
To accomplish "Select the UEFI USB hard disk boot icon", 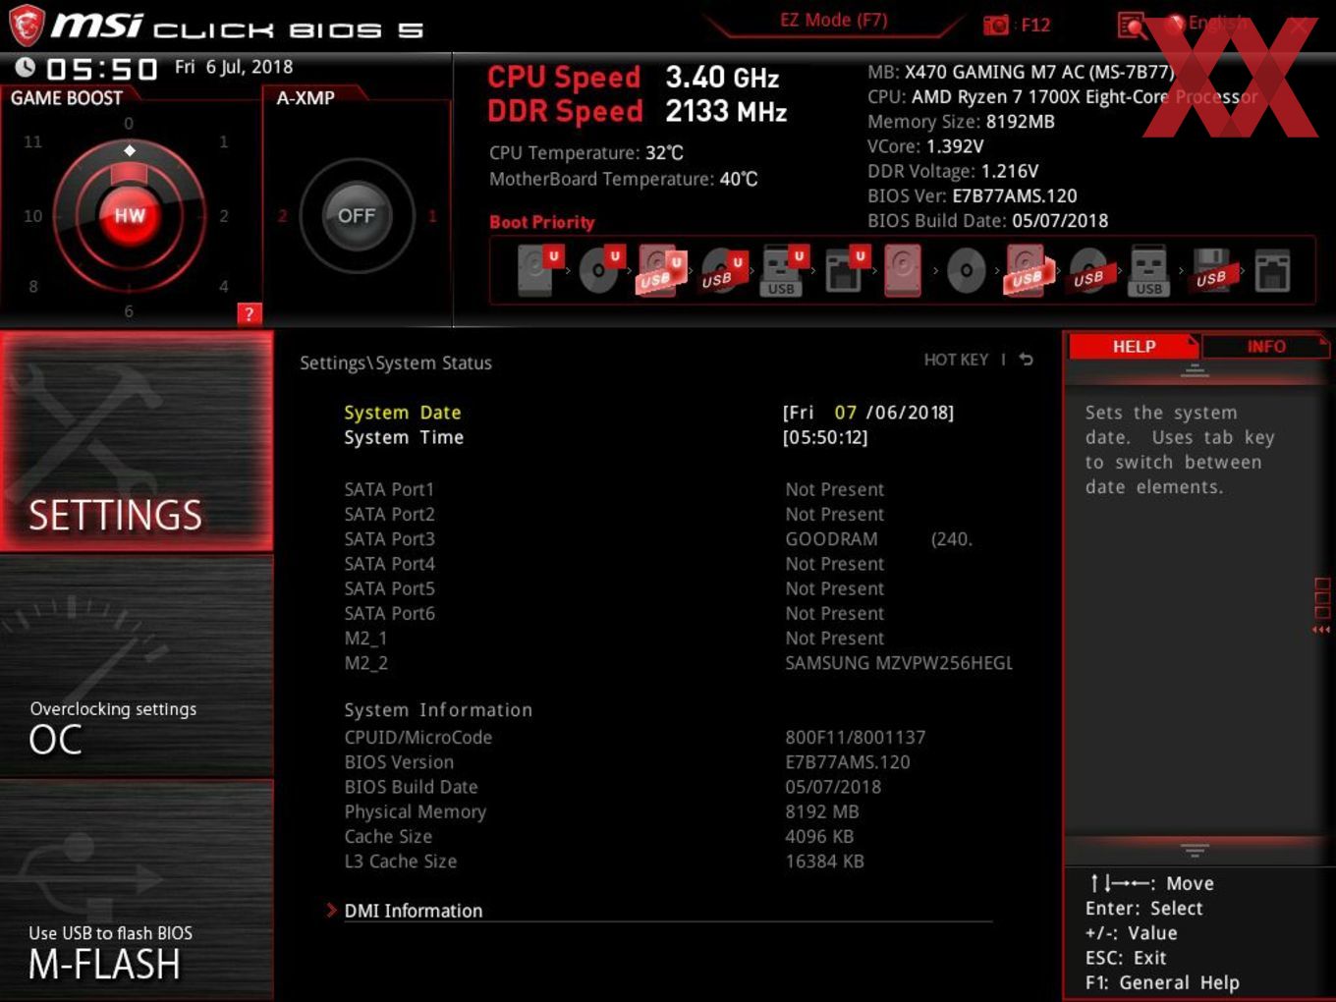I will tap(659, 270).
